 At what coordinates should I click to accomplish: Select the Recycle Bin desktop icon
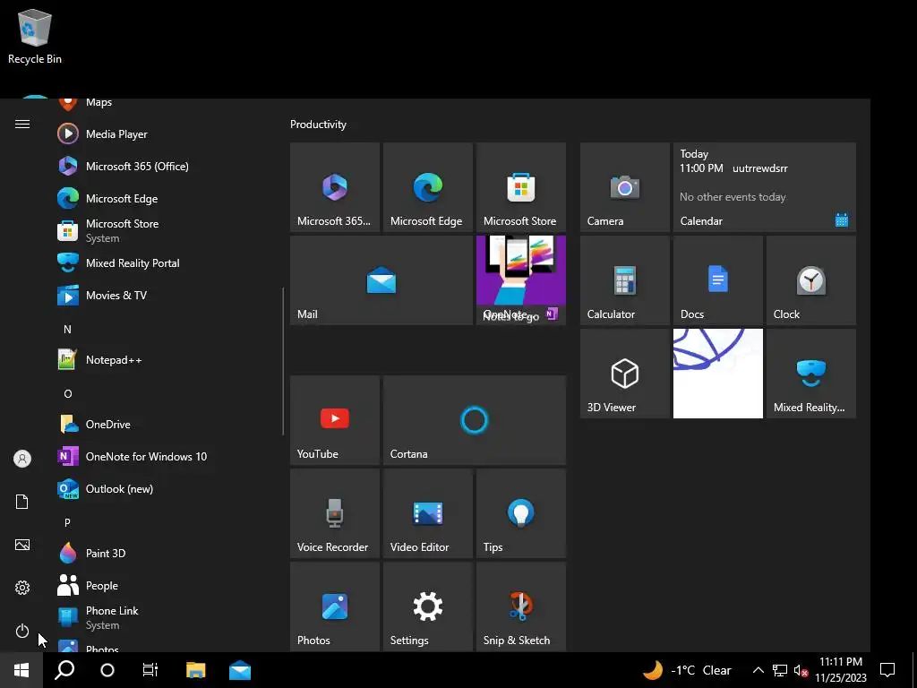35,36
